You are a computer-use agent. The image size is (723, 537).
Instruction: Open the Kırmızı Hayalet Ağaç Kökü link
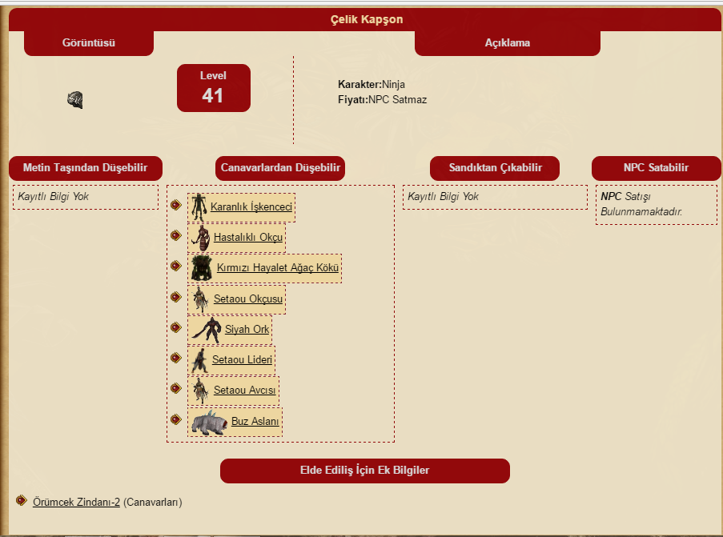(278, 268)
